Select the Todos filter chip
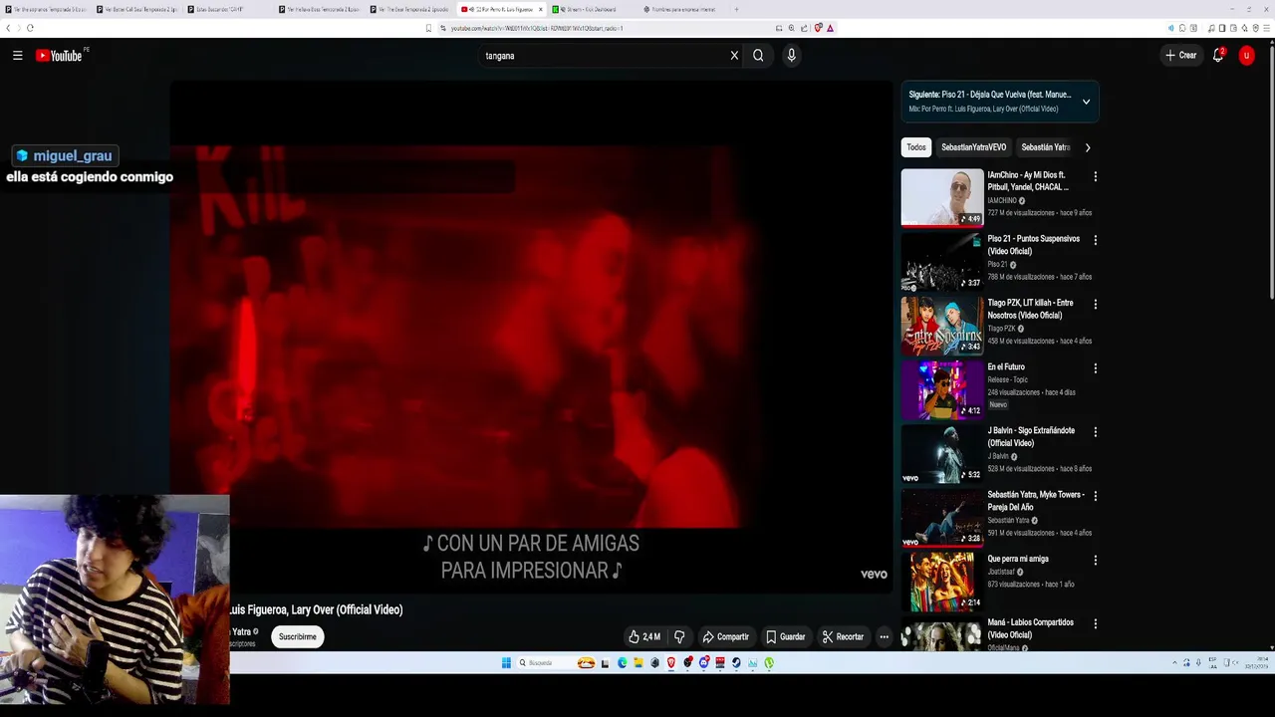1275x717 pixels. coord(916,147)
